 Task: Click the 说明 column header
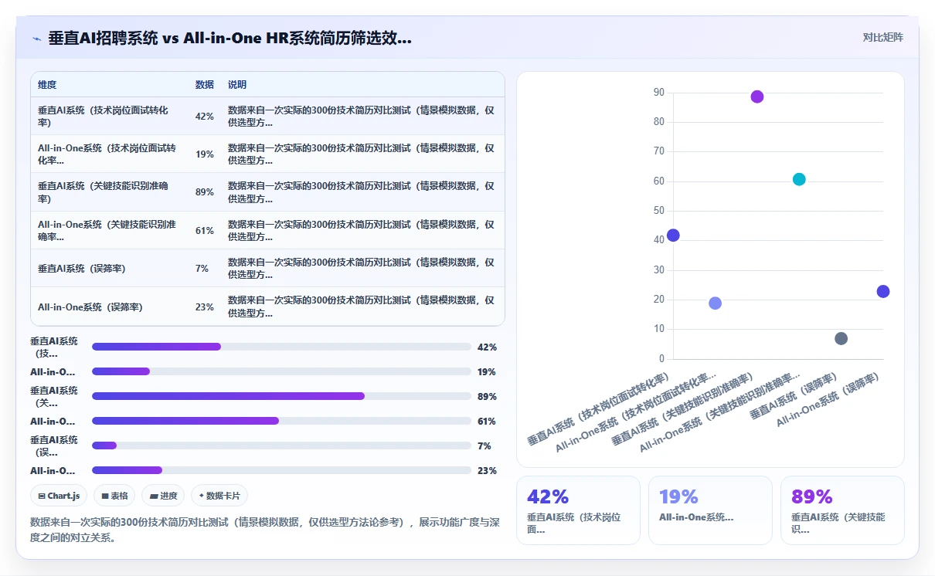pos(237,85)
